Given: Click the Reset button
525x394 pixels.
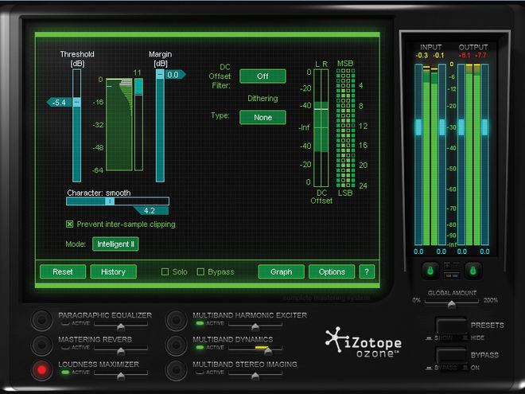Looking at the screenshot, I should tap(63, 271).
